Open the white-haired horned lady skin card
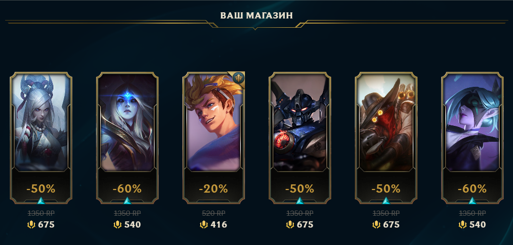Viewport: 513px width, 245px height. 41,138
